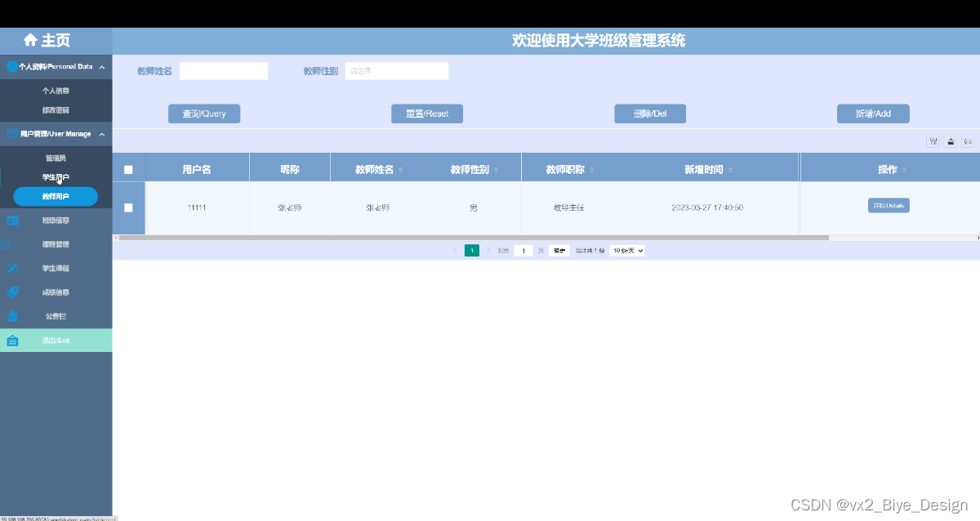Click the 公告栏 sidebar icon
This screenshot has height=521, width=980.
click(12, 316)
